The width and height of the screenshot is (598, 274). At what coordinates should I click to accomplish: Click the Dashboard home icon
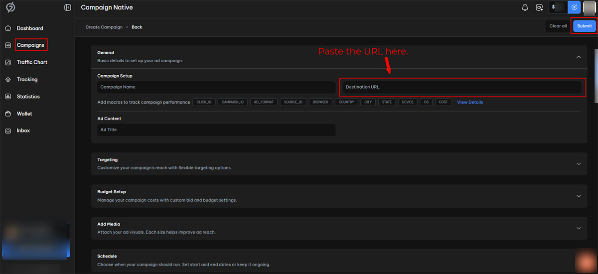[x=8, y=28]
